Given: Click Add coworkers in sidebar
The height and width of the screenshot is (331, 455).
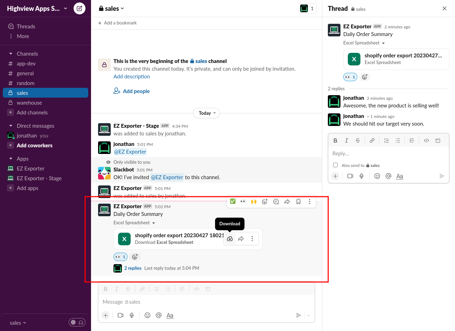Looking at the screenshot, I should pyautogui.click(x=46, y=146).
